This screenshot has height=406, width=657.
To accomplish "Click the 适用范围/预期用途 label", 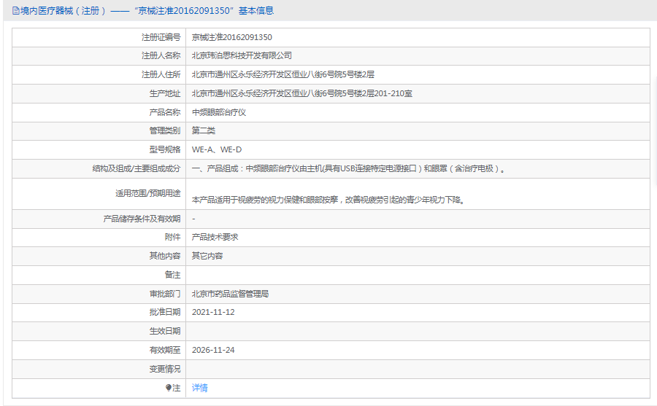I will (148, 193).
